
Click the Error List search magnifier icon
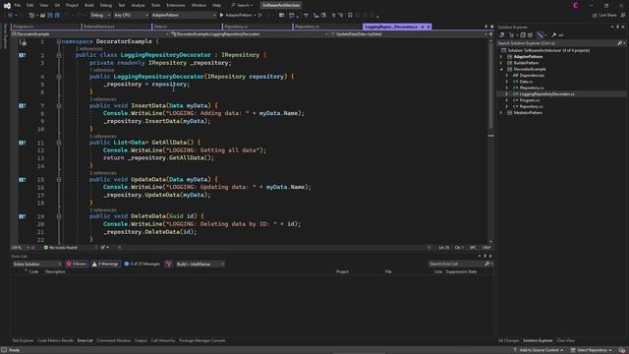click(x=487, y=264)
